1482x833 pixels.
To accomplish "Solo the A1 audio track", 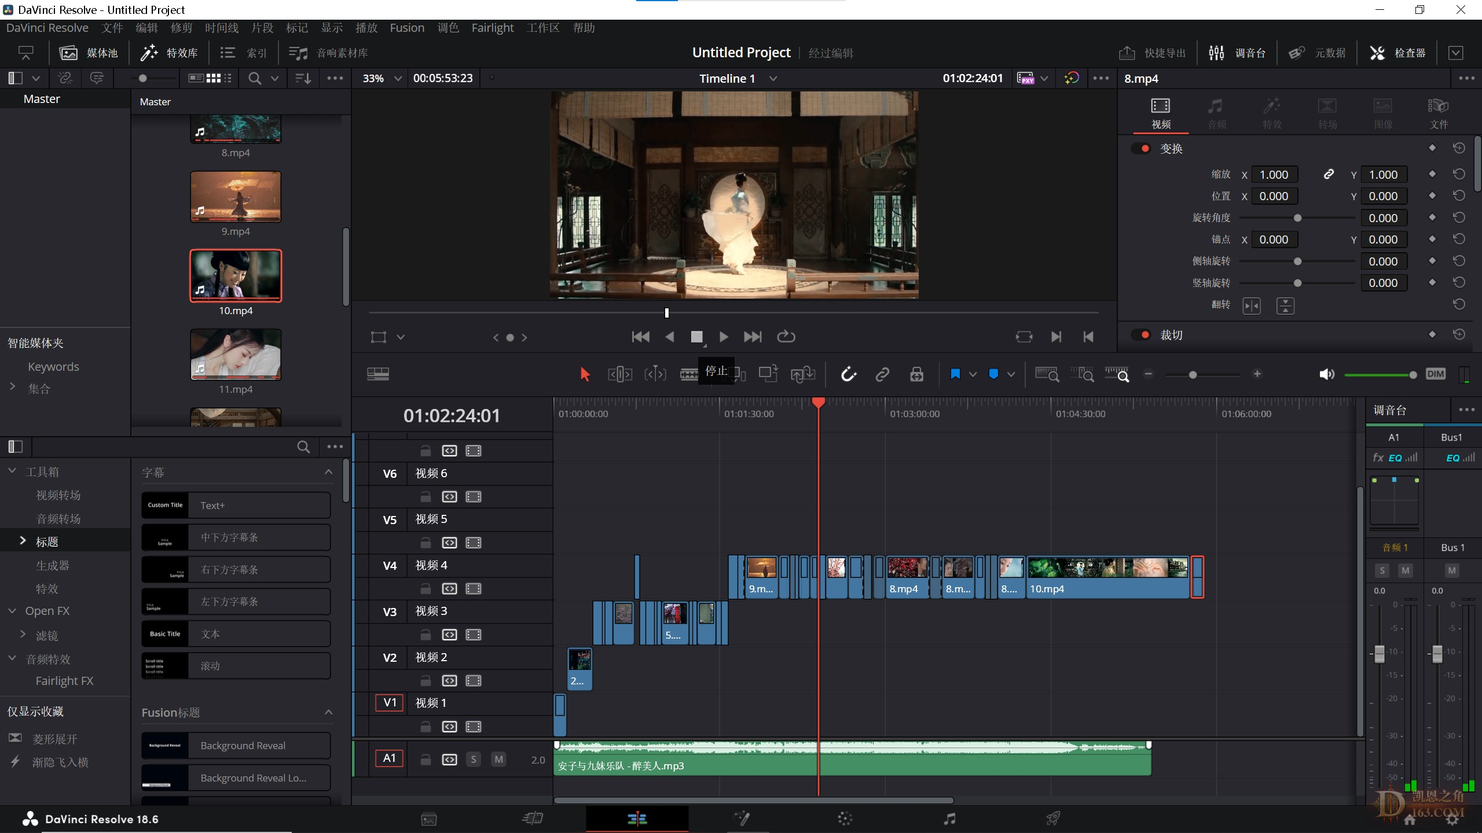I will click(474, 759).
